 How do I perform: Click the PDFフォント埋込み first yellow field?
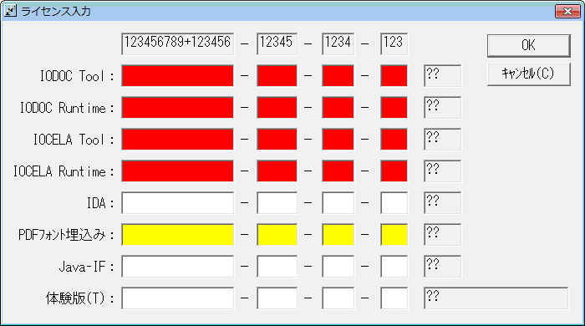tap(177, 235)
